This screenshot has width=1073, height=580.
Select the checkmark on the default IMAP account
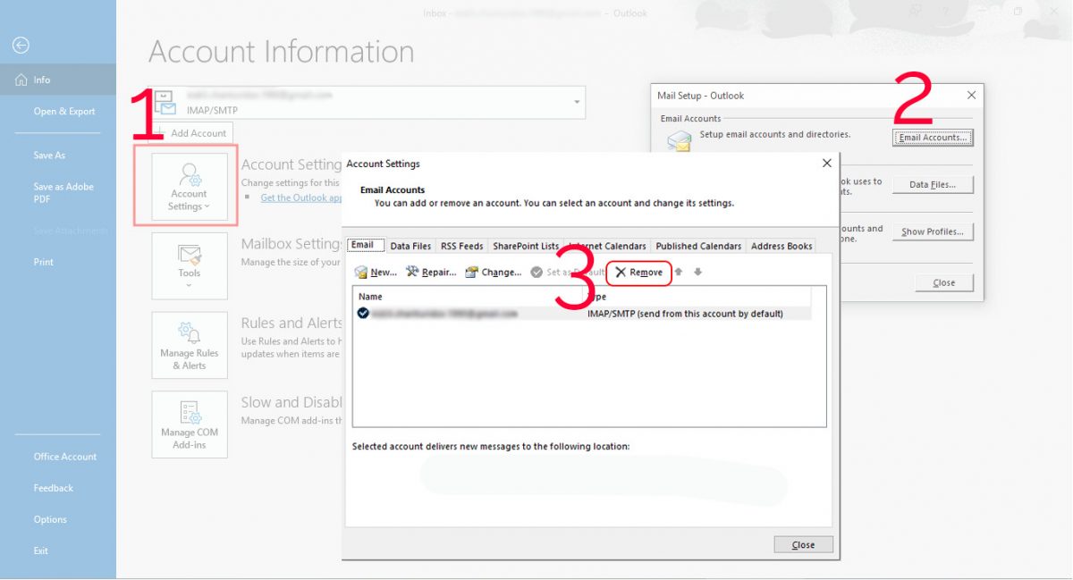click(363, 313)
